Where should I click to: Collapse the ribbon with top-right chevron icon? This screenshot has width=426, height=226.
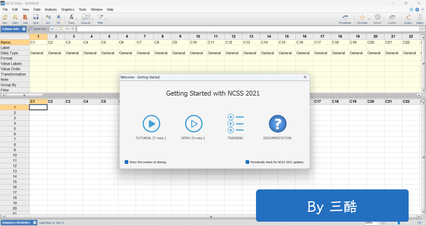pyautogui.click(x=422, y=9)
